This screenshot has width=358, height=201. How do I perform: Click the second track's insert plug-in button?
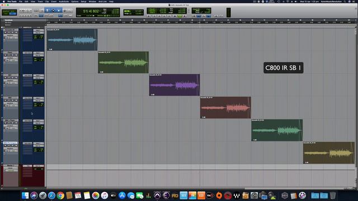tap(27, 52)
